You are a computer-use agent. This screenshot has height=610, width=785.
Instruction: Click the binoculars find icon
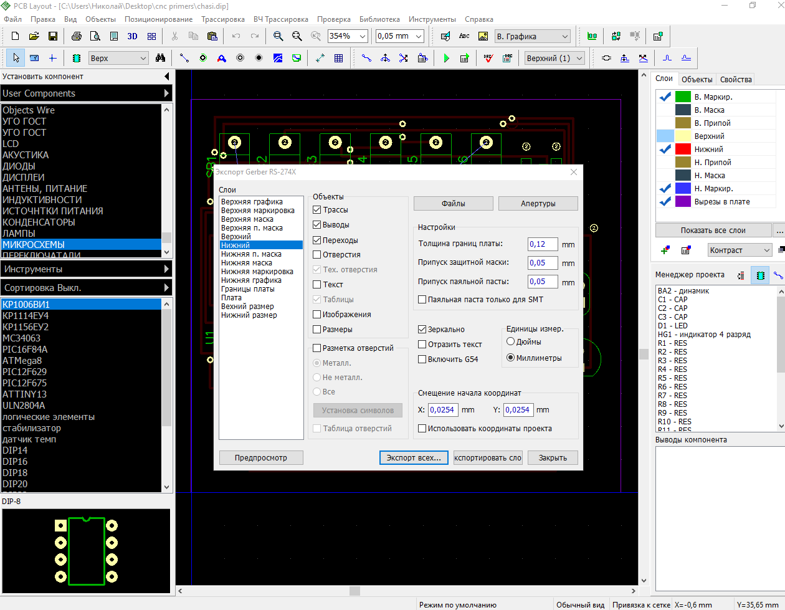(160, 58)
